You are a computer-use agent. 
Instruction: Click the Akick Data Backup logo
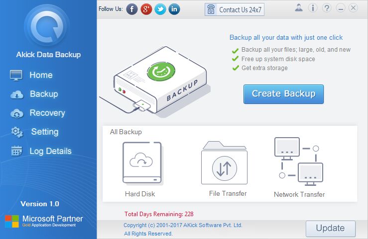(x=47, y=26)
